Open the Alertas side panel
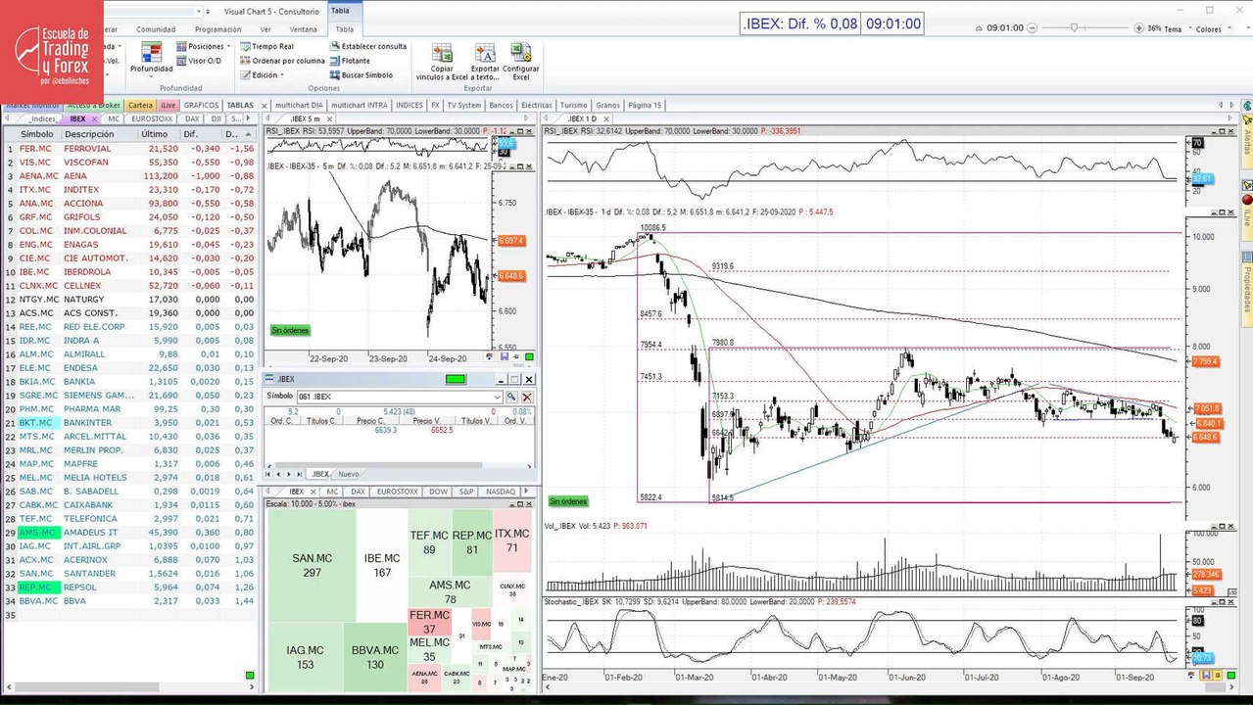Screen dimensions: 1253x705 (1247, 142)
